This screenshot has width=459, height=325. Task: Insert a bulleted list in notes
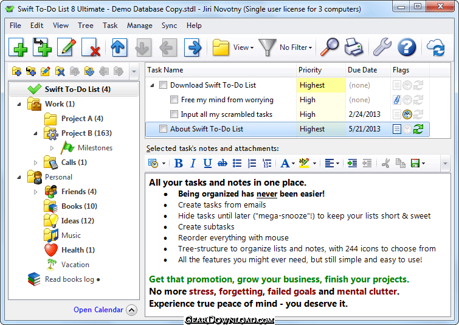(237, 163)
